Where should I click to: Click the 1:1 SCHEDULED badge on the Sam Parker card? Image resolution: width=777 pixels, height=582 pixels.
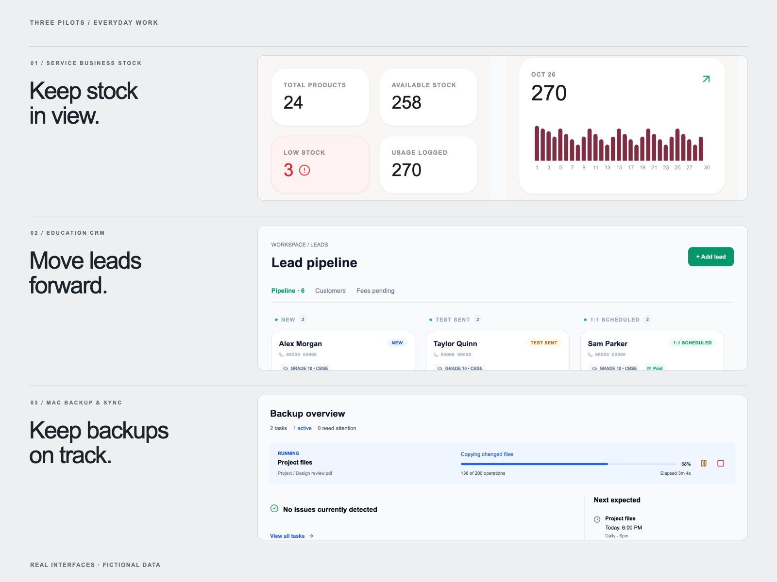click(693, 343)
